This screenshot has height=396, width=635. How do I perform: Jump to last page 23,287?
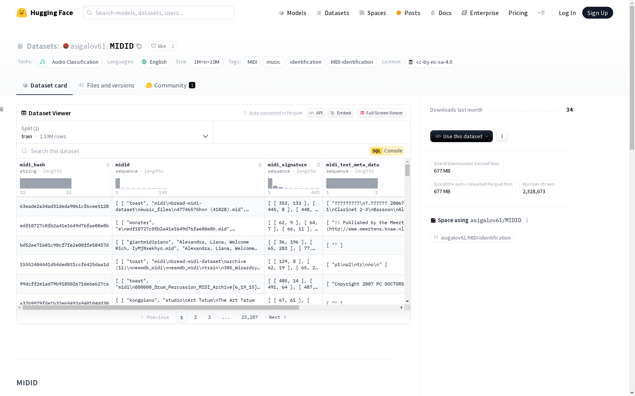250,317
